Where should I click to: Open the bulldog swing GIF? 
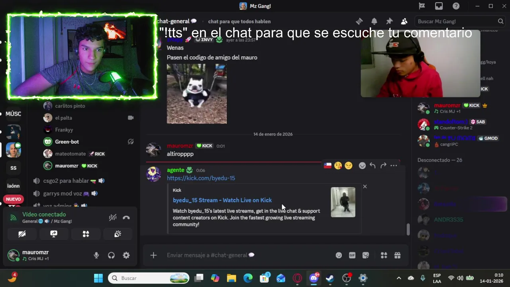[x=197, y=94]
